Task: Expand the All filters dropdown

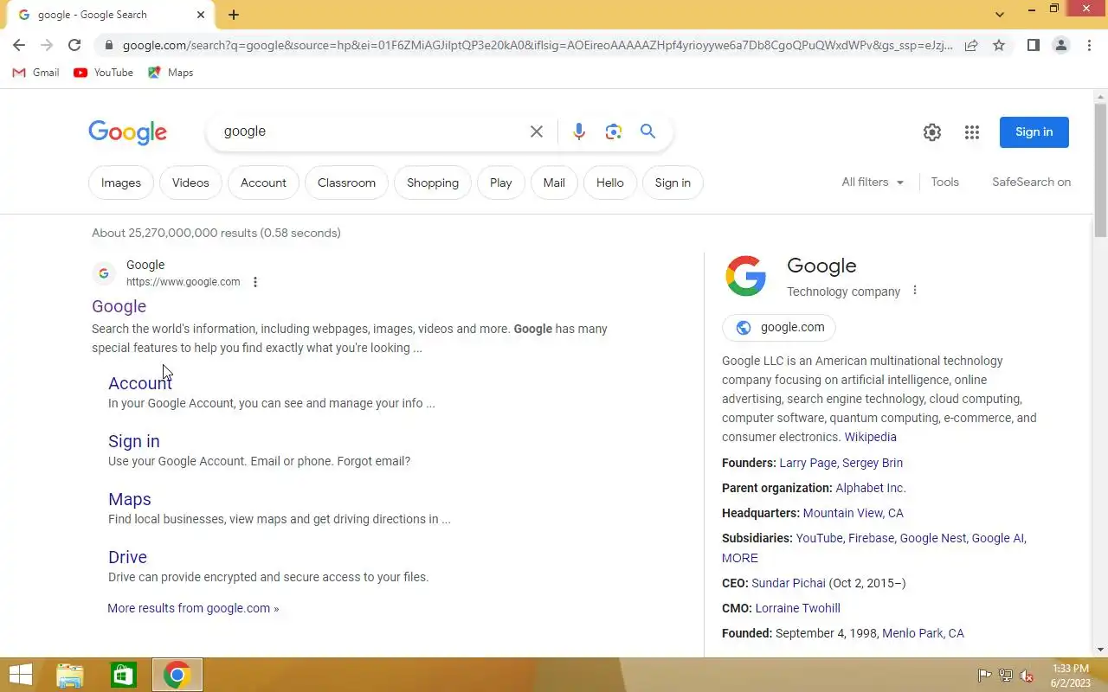Action: tap(873, 182)
